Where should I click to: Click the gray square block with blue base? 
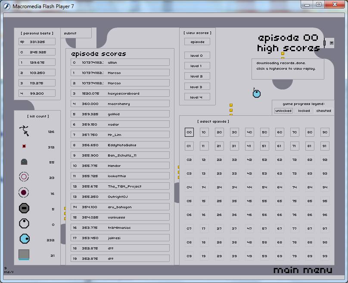pos(24,255)
